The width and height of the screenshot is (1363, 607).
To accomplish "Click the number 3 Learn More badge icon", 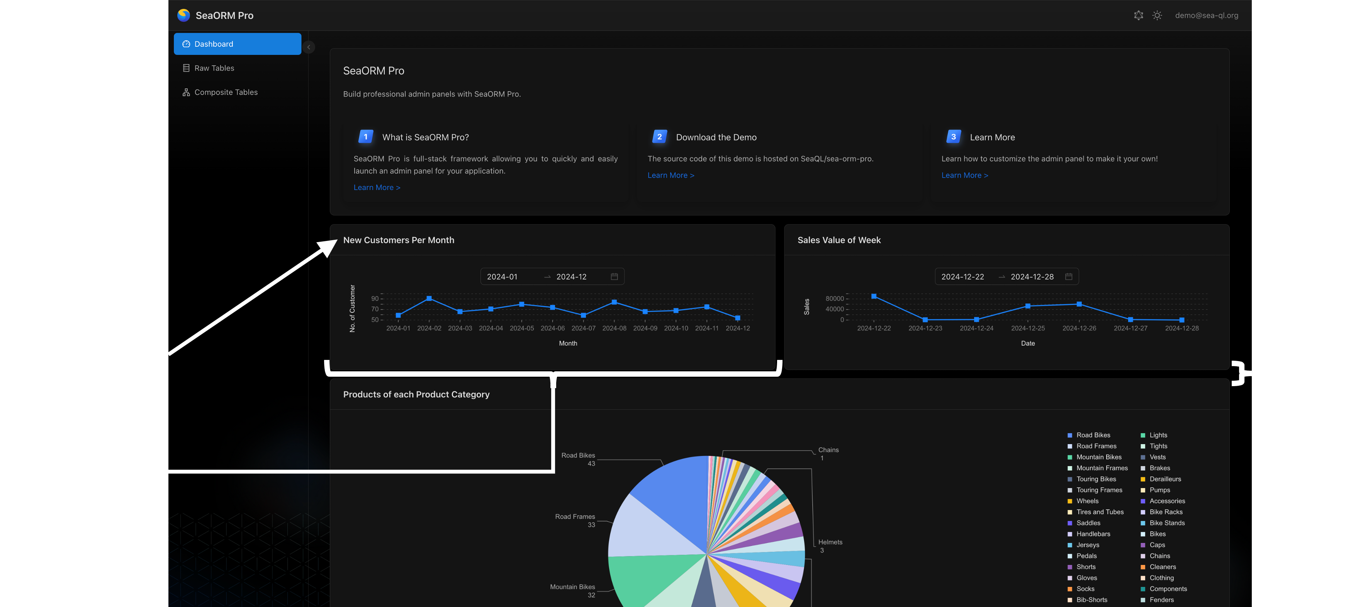I will point(954,137).
